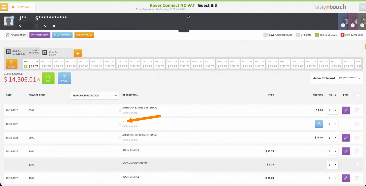The width and height of the screenshot is (366, 186).
Task: Check the box for $1.00 American Express row
Action: 357,110
